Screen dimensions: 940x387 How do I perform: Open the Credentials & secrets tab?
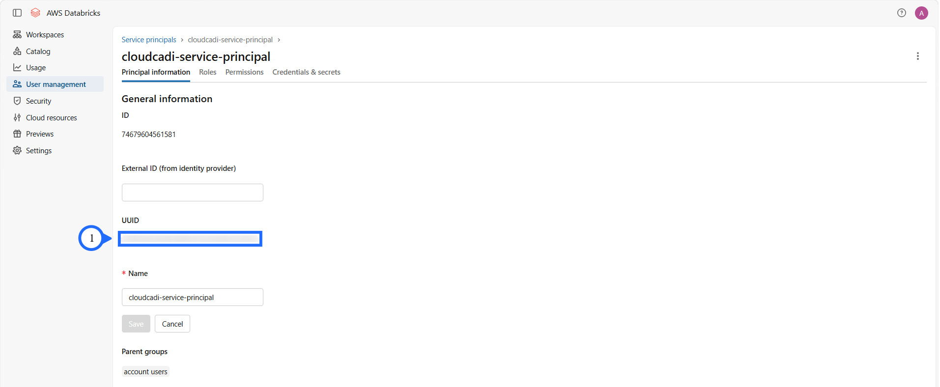pos(306,72)
